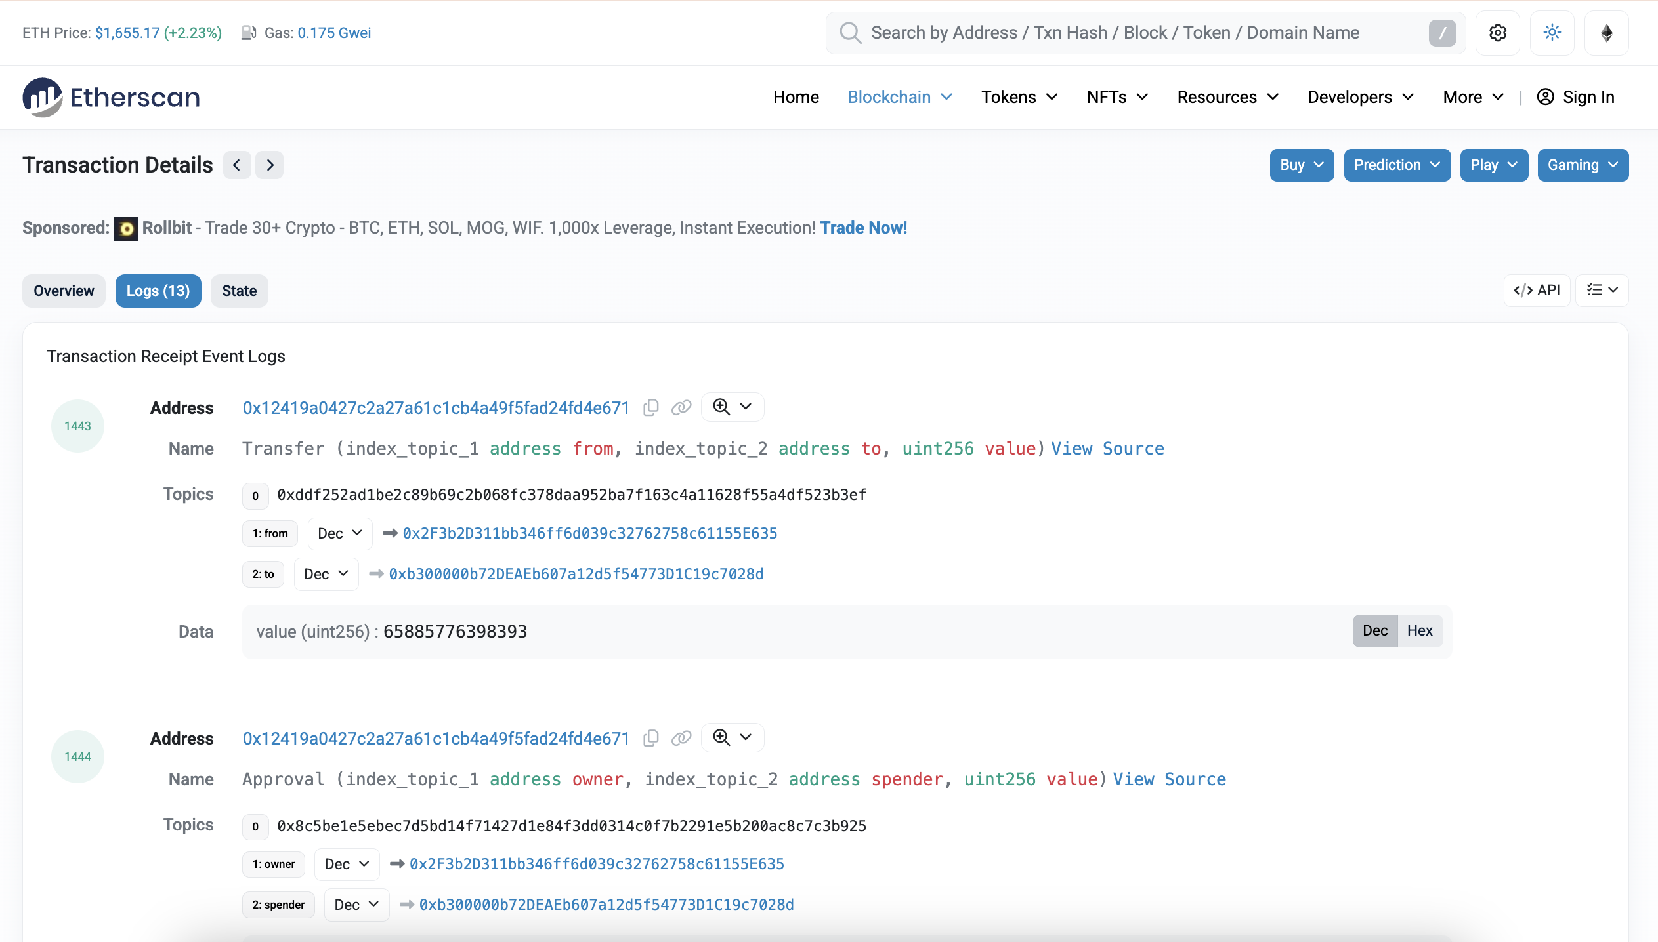Click the Sign In link
This screenshot has height=942, width=1658.
tap(1588, 97)
